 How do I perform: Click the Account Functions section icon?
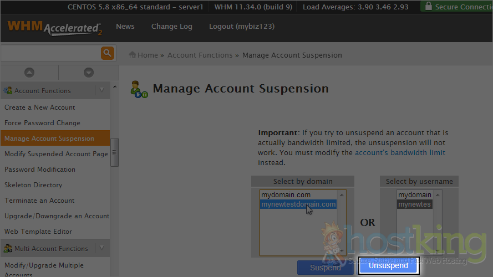(8, 90)
